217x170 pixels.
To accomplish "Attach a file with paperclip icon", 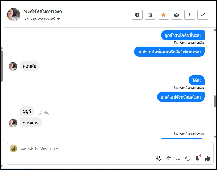I will 168,158.
